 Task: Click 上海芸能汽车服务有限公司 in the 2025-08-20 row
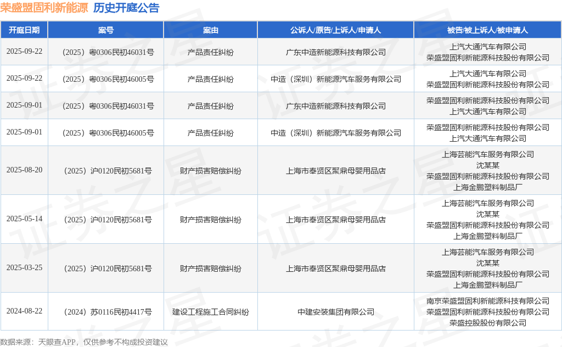[x=487, y=154]
